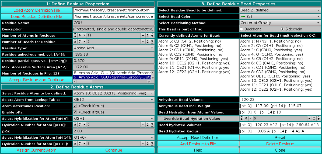Click triple down arrow for Override Bead Hydration

tap(241, 118)
